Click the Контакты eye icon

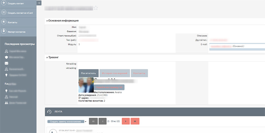4,22
